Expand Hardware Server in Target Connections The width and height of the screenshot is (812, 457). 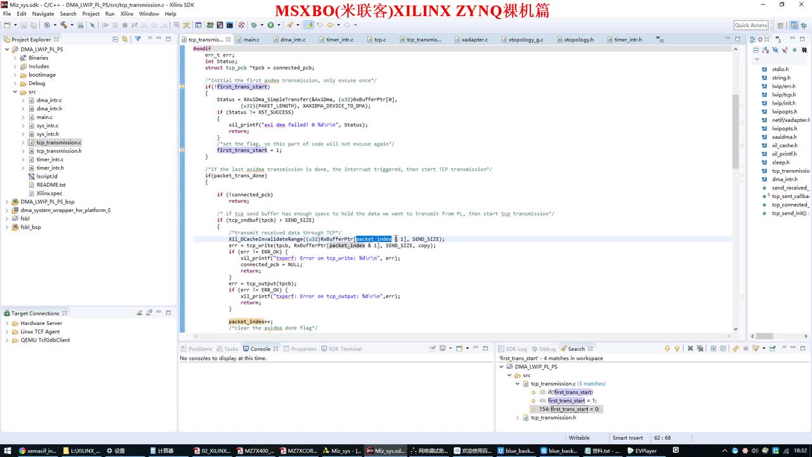point(7,323)
